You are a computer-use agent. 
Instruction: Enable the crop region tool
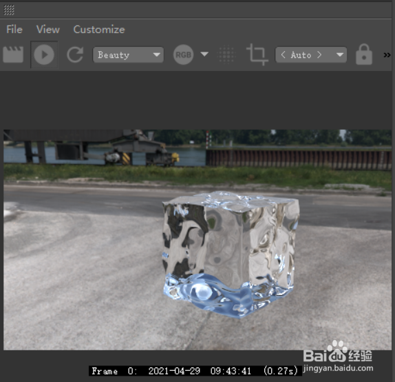pyautogui.click(x=257, y=54)
